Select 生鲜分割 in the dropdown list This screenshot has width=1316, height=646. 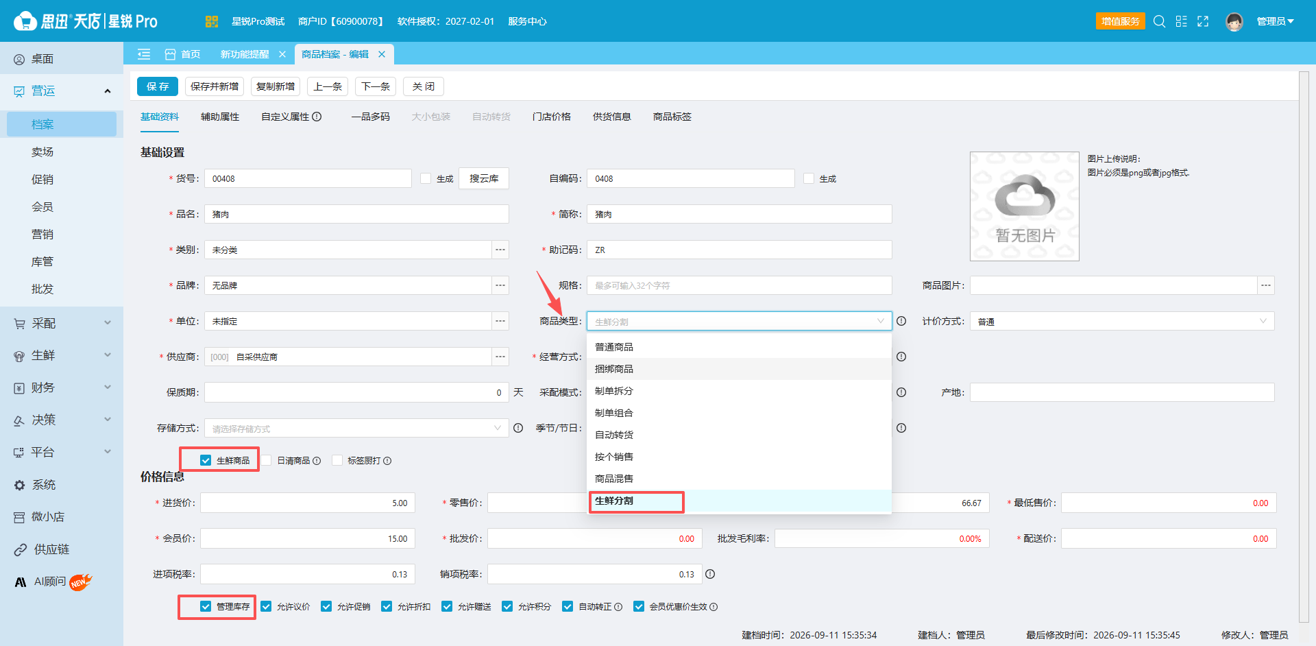point(740,501)
